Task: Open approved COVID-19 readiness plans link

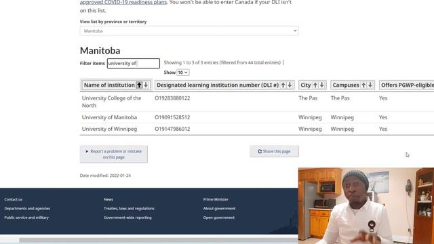Action: [x=123, y=2]
